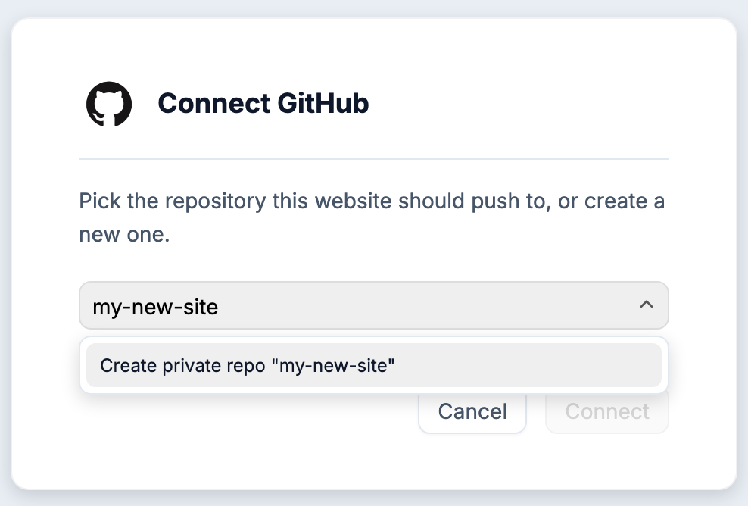
Task: Click the word "GitHub" in the title
Action: [x=323, y=103]
